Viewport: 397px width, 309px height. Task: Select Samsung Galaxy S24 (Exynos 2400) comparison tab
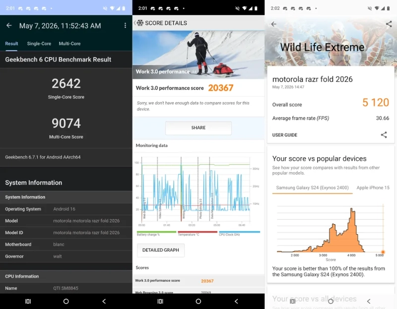coord(313,188)
